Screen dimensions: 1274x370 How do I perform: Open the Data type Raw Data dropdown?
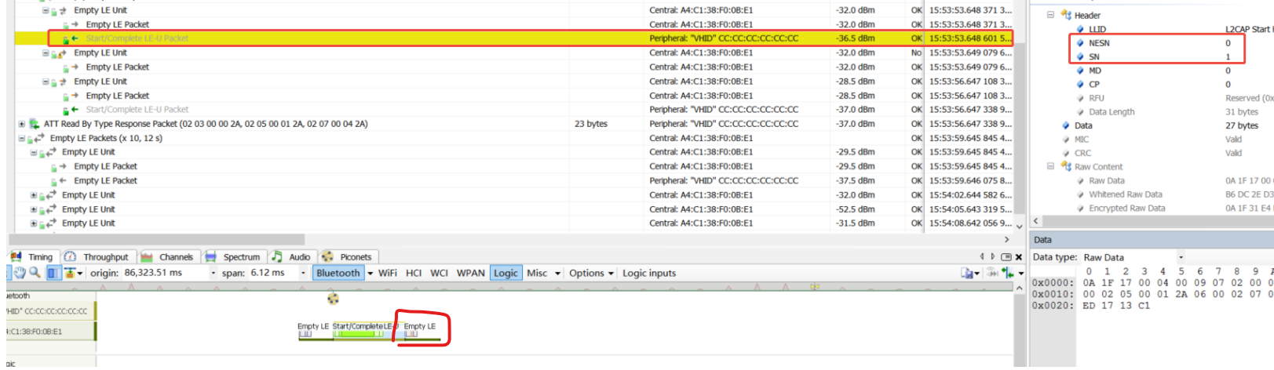(1180, 257)
